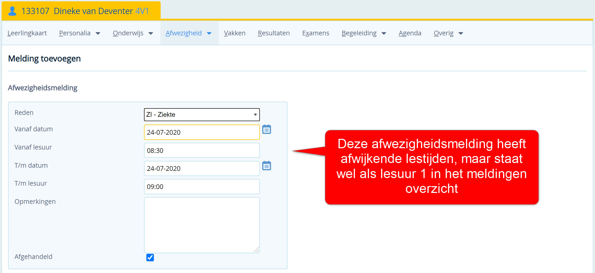Click the T/m lesuur time field
595x273 pixels.
[202, 187]
